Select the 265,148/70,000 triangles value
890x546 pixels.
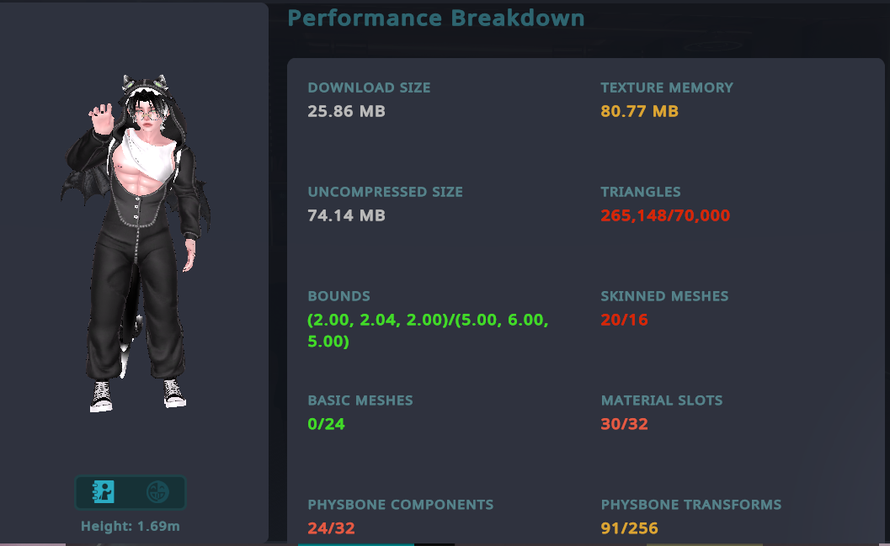(x=665, y=215)
